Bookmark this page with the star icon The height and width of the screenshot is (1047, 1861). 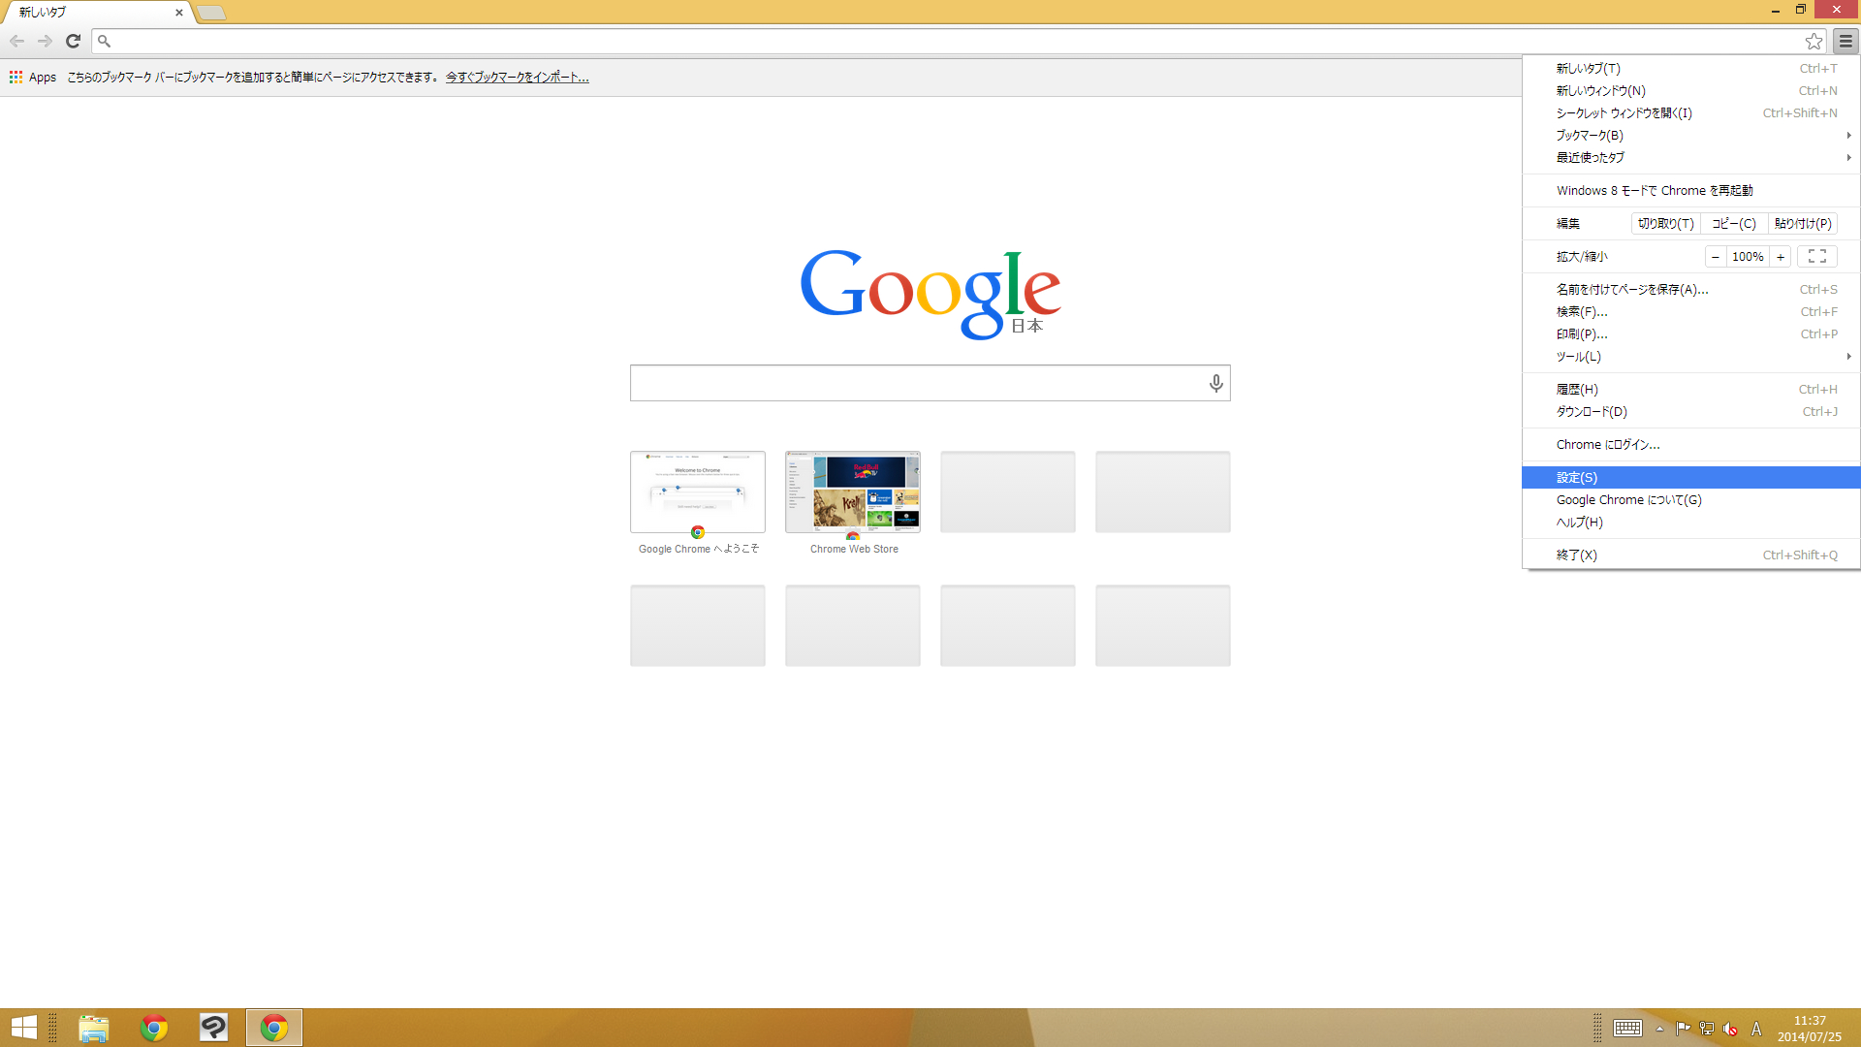1814,41
